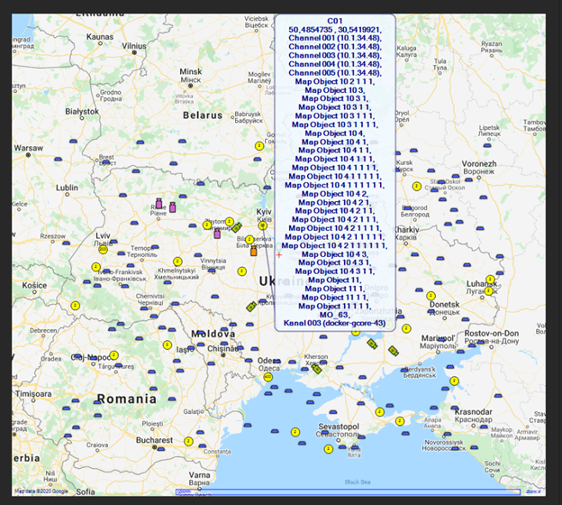This screenshot has height=505, width=562.
Task: Select the blue marker east of Warsaw
Action: click(x=58, y=159)
